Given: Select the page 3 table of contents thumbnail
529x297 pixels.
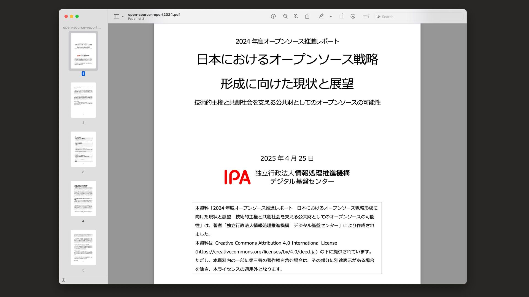Looking at the screenshot, I should pos(83,149).
